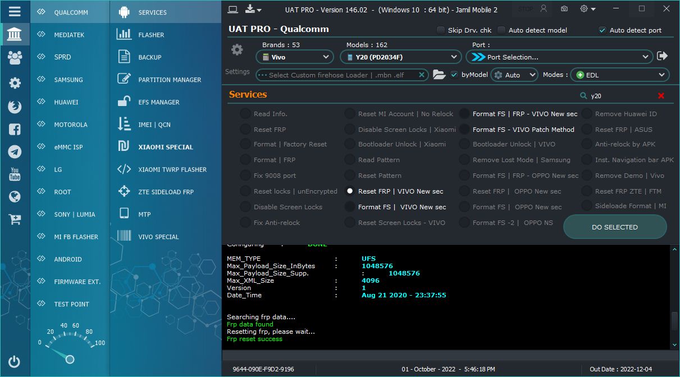This screenshot has height=377, width=680.
Task: Switch to Samsung platform tab
Action: pos(70,80)
